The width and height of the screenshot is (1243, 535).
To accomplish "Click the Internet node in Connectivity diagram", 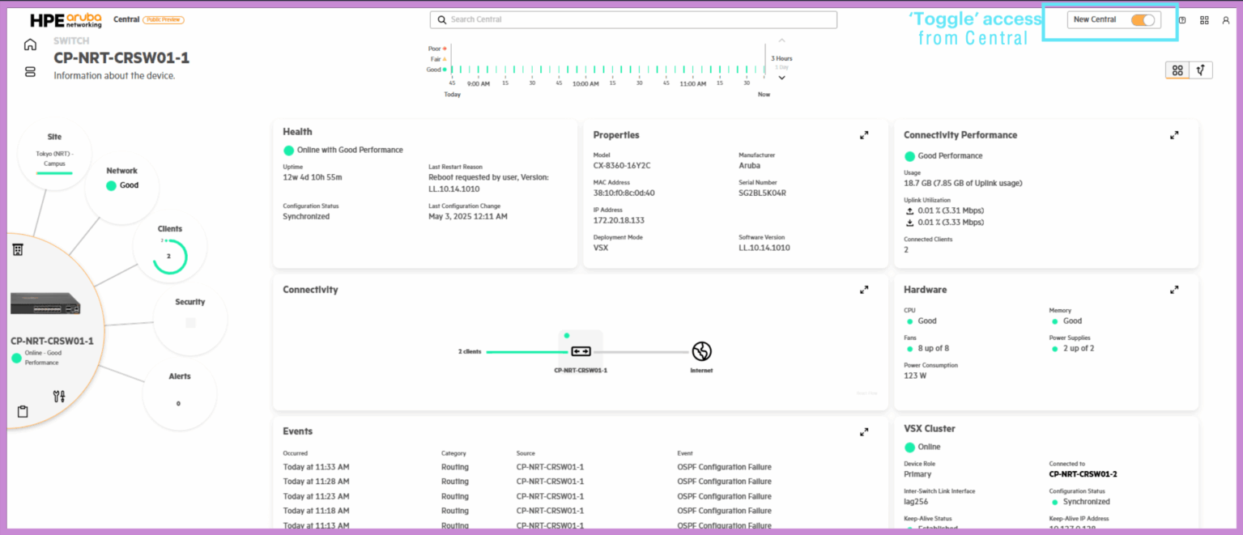I will tap(701, 351).
